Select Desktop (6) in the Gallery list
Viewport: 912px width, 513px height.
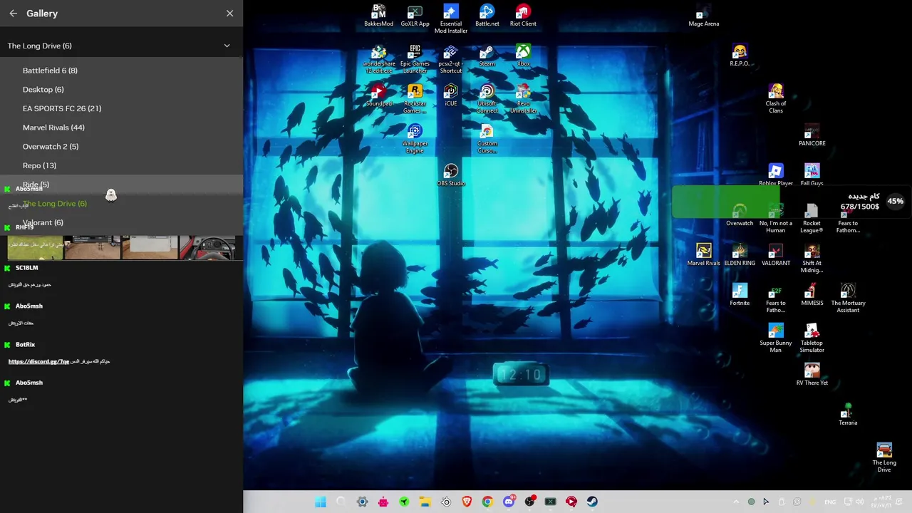(x=121, y=90)
